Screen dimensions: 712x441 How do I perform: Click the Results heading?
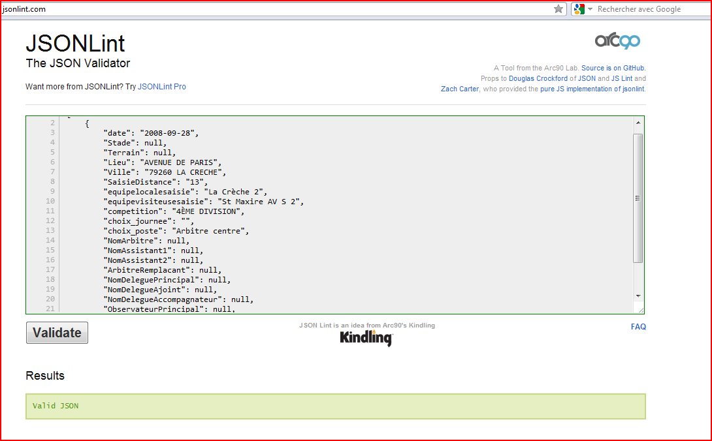tap(45, 376)
